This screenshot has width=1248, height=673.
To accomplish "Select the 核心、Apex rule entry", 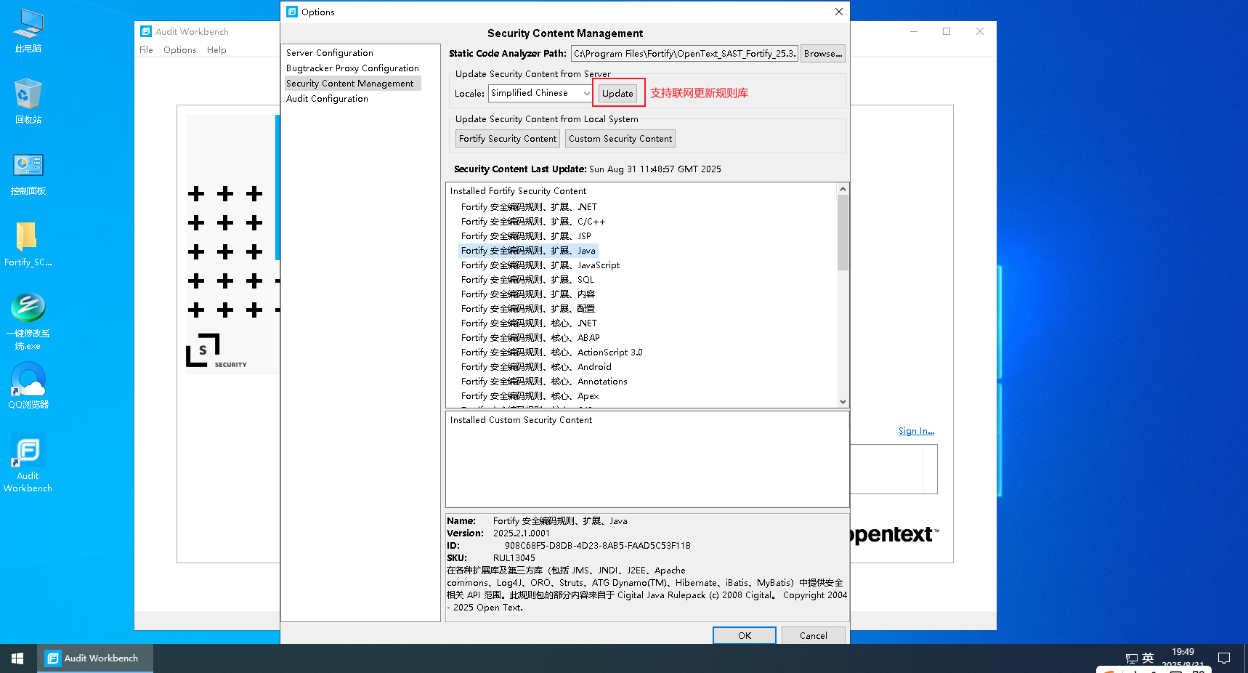I will pyautogui.click(x=530, y=396).
